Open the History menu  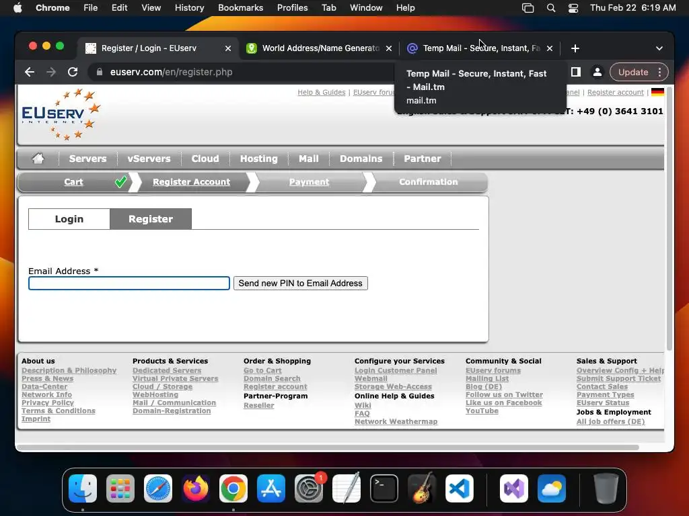point(189,8)
